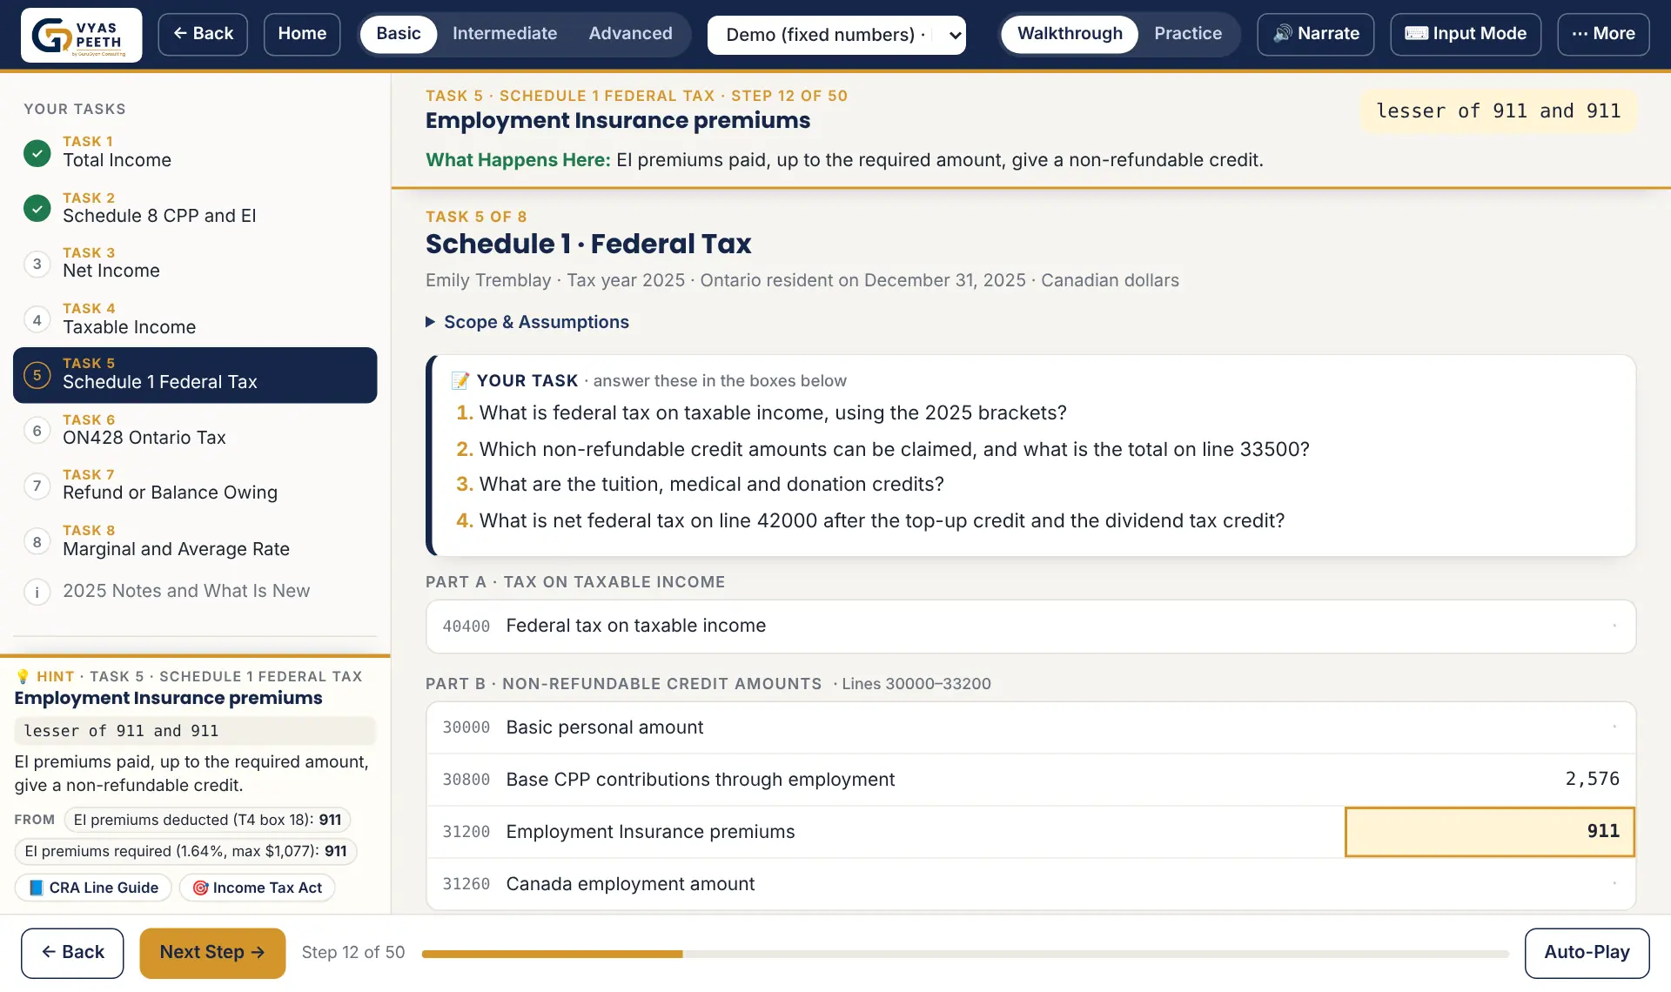
Task: Click the notepad icon beside YOUR TASK
Action: 460,381
